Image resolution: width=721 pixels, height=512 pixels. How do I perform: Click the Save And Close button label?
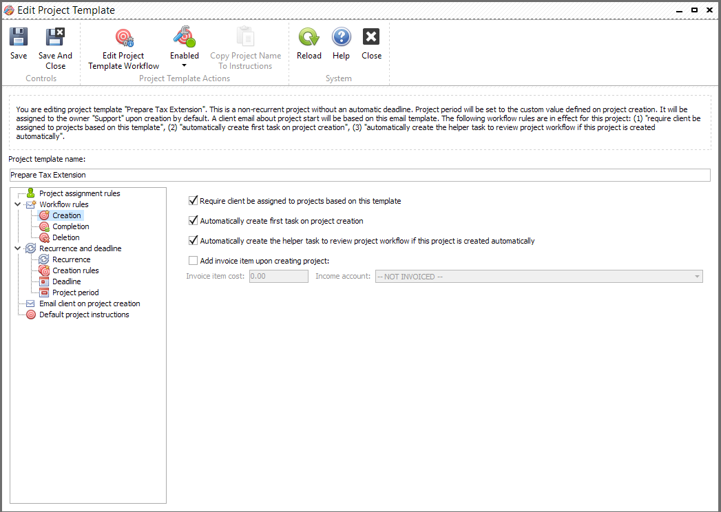55,61
